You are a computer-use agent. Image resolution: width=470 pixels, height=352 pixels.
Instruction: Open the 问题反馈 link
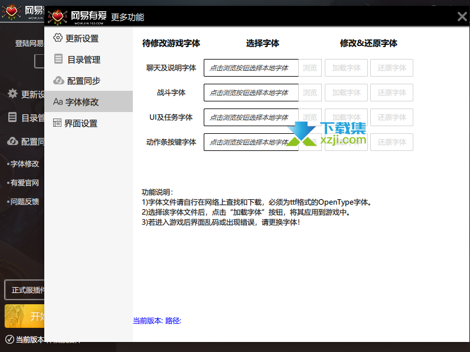(x=24, y=202)
